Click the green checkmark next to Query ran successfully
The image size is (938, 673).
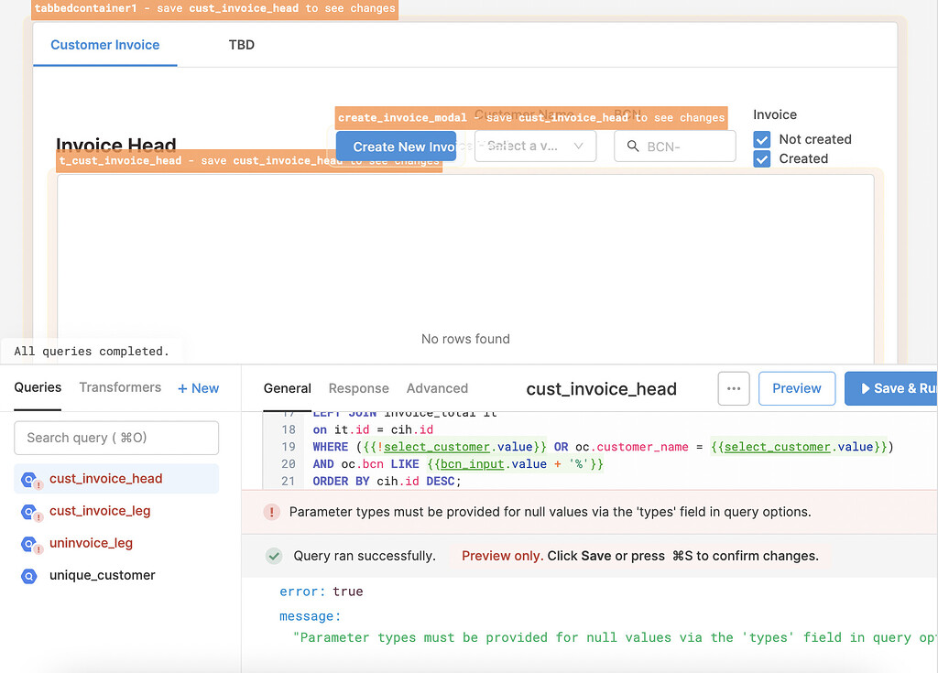point(272,556)
